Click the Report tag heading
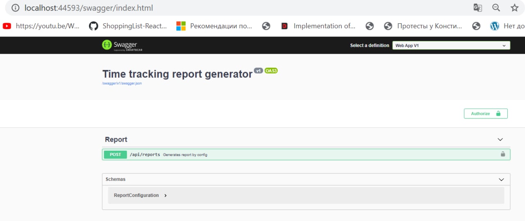 pos(116,140)
